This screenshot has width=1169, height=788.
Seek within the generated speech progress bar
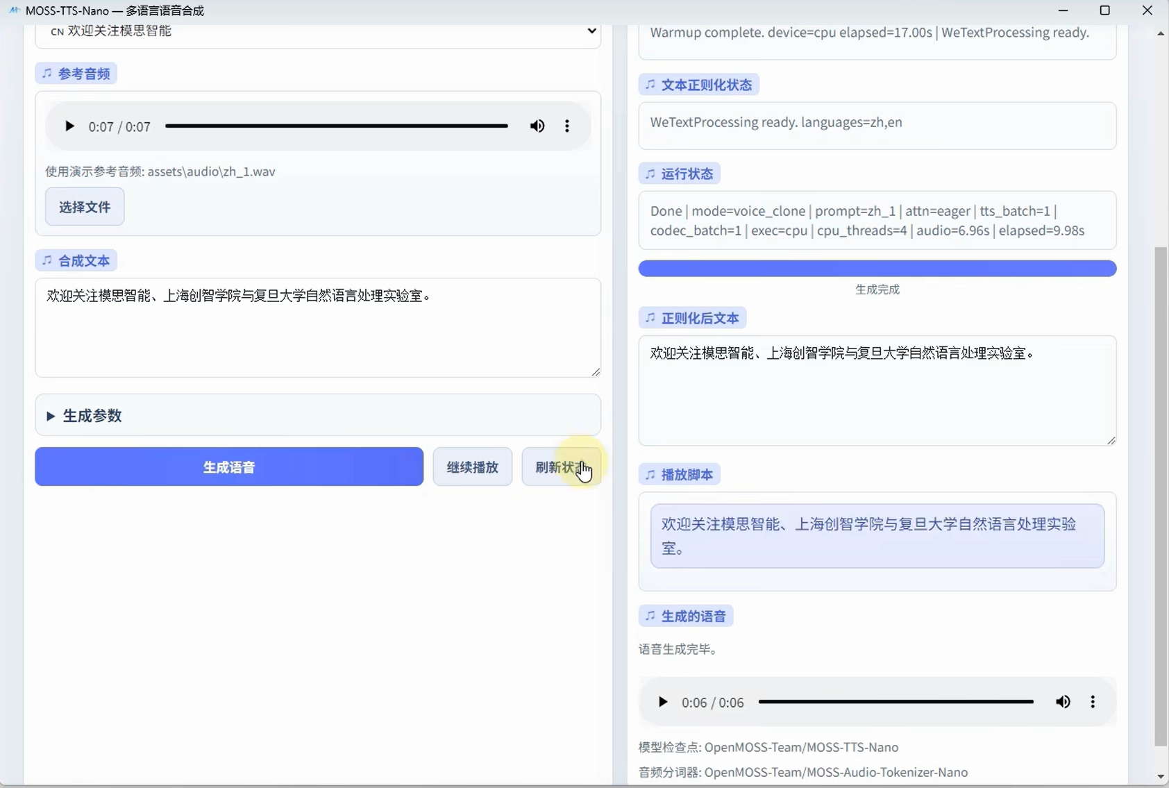pos(896,702)
